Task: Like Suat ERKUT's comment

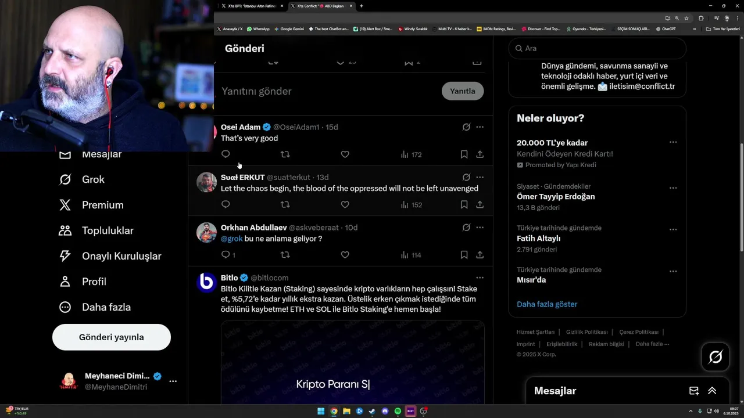Action: click(345, 204)
